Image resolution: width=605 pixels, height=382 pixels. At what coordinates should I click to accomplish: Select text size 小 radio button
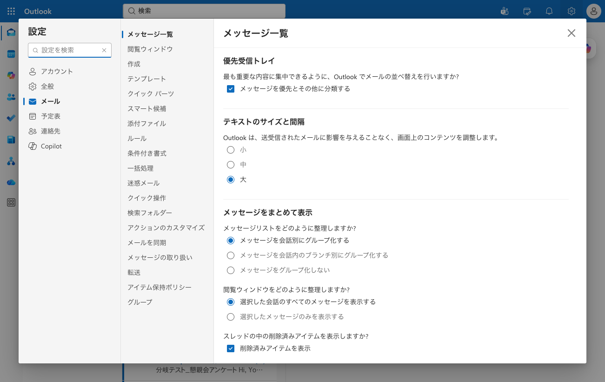pyautogui.click(x=231, y=150)
